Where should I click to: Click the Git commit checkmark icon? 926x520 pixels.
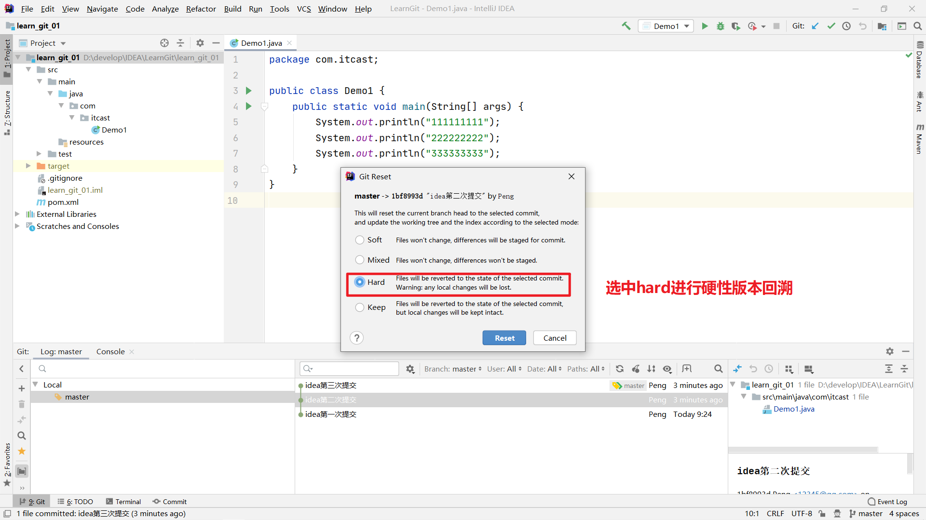(x=831, y=26)
